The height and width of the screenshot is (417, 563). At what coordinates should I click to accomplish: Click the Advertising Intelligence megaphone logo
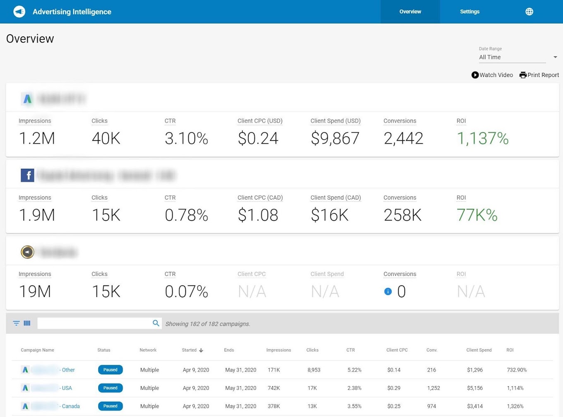pyautogui.click(x=19, y=12)
